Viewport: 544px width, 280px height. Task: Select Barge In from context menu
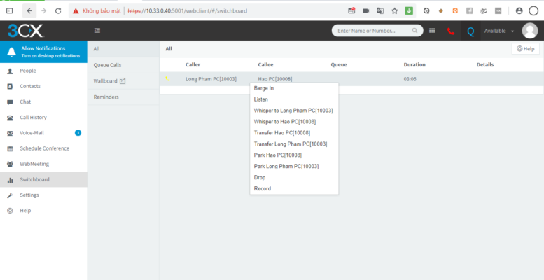264,88
